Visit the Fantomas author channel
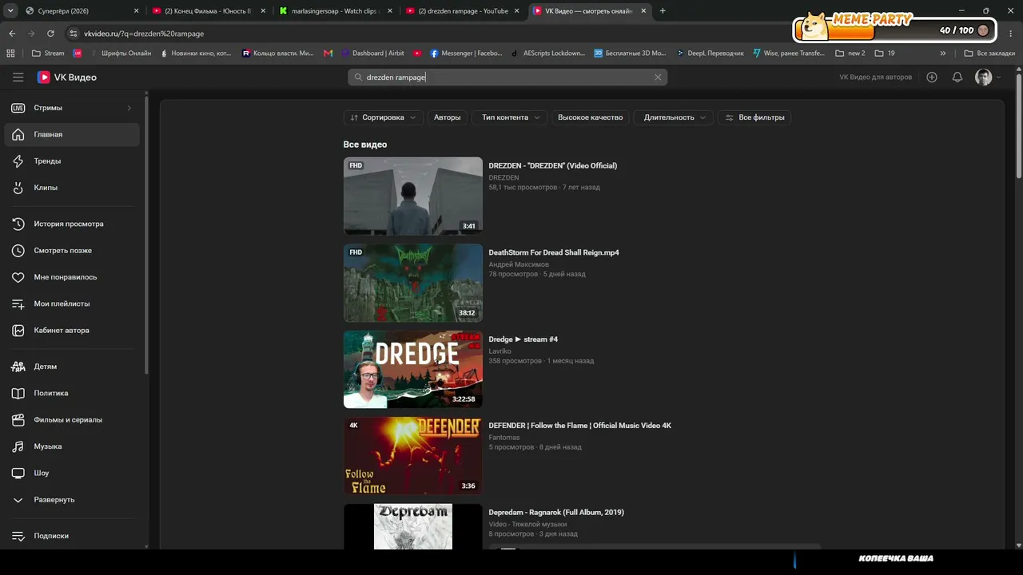 point(504,438)
